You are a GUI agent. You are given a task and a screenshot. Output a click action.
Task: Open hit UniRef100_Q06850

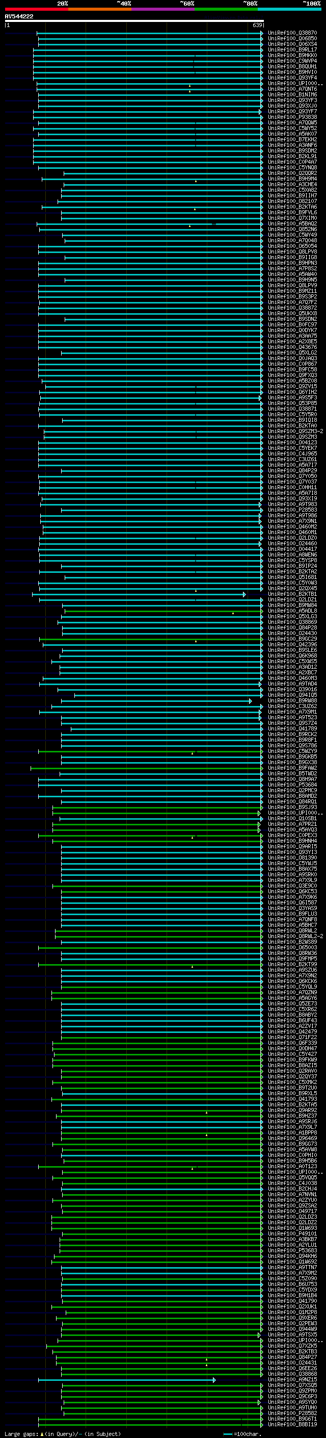point(292,39)
